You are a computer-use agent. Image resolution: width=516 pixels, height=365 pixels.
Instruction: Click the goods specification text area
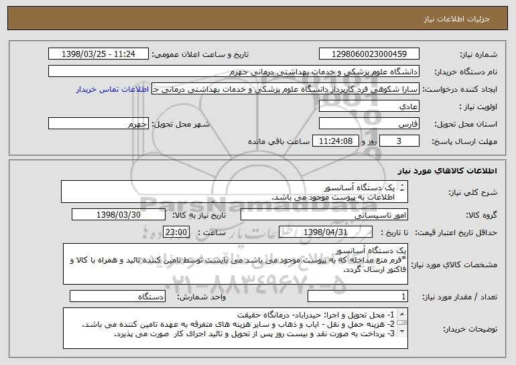[x=235, y=264]
